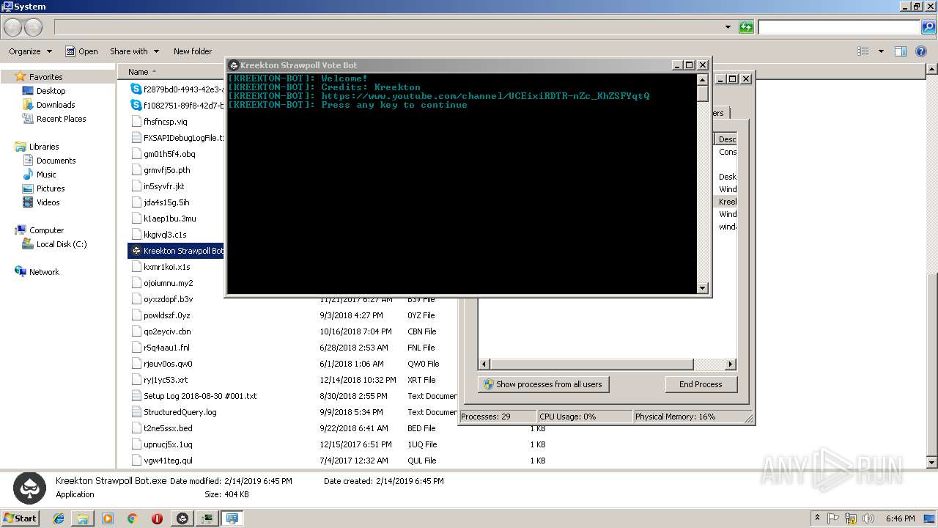Select the Skype file f1082751-89f8-42d7
This screenshot has width=938, height=528.
(x=177, y=106)
